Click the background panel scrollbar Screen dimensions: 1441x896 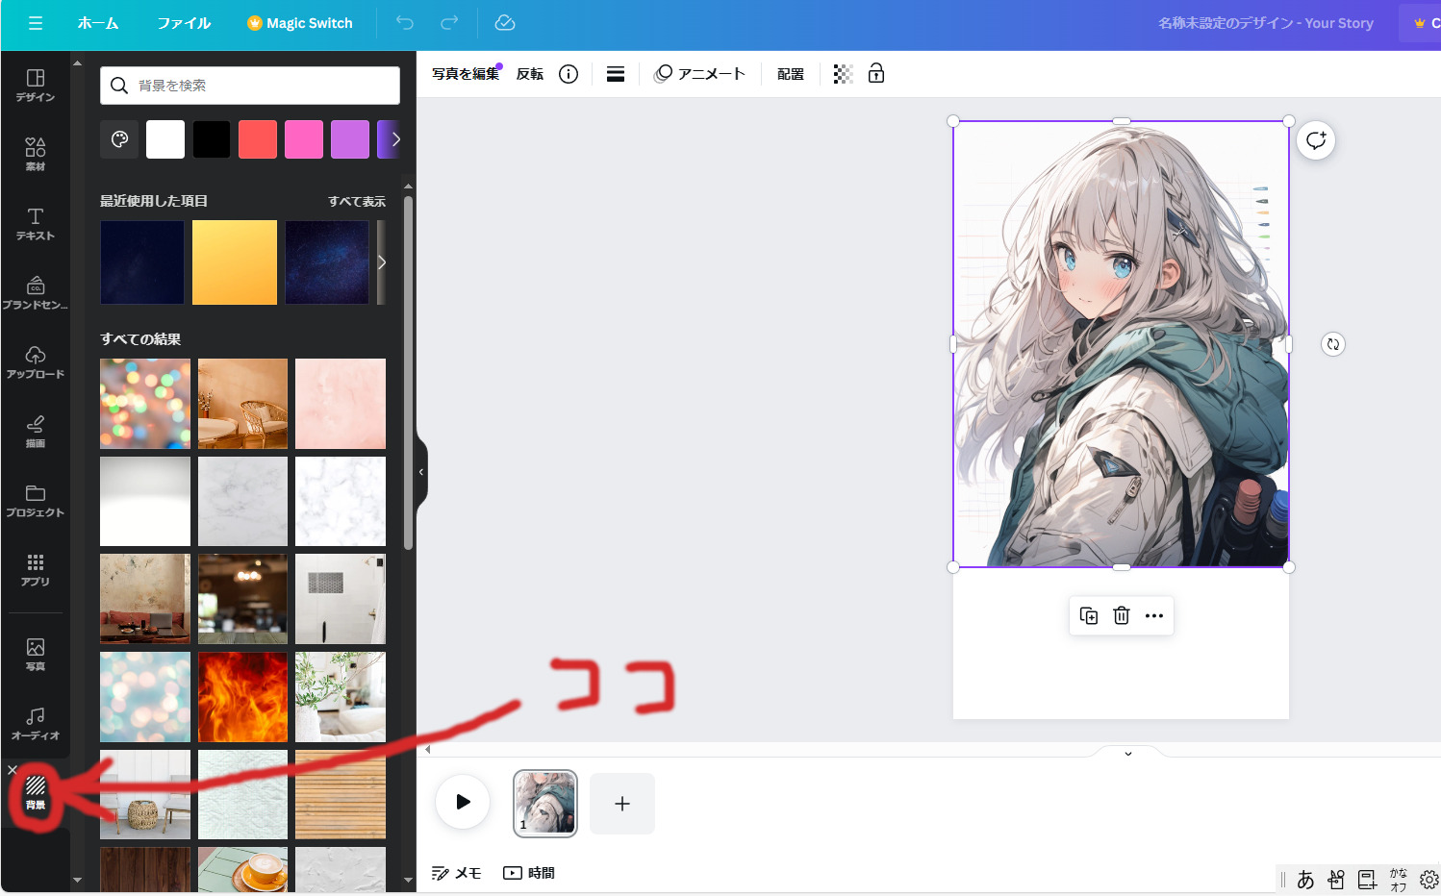coord(408,373)
